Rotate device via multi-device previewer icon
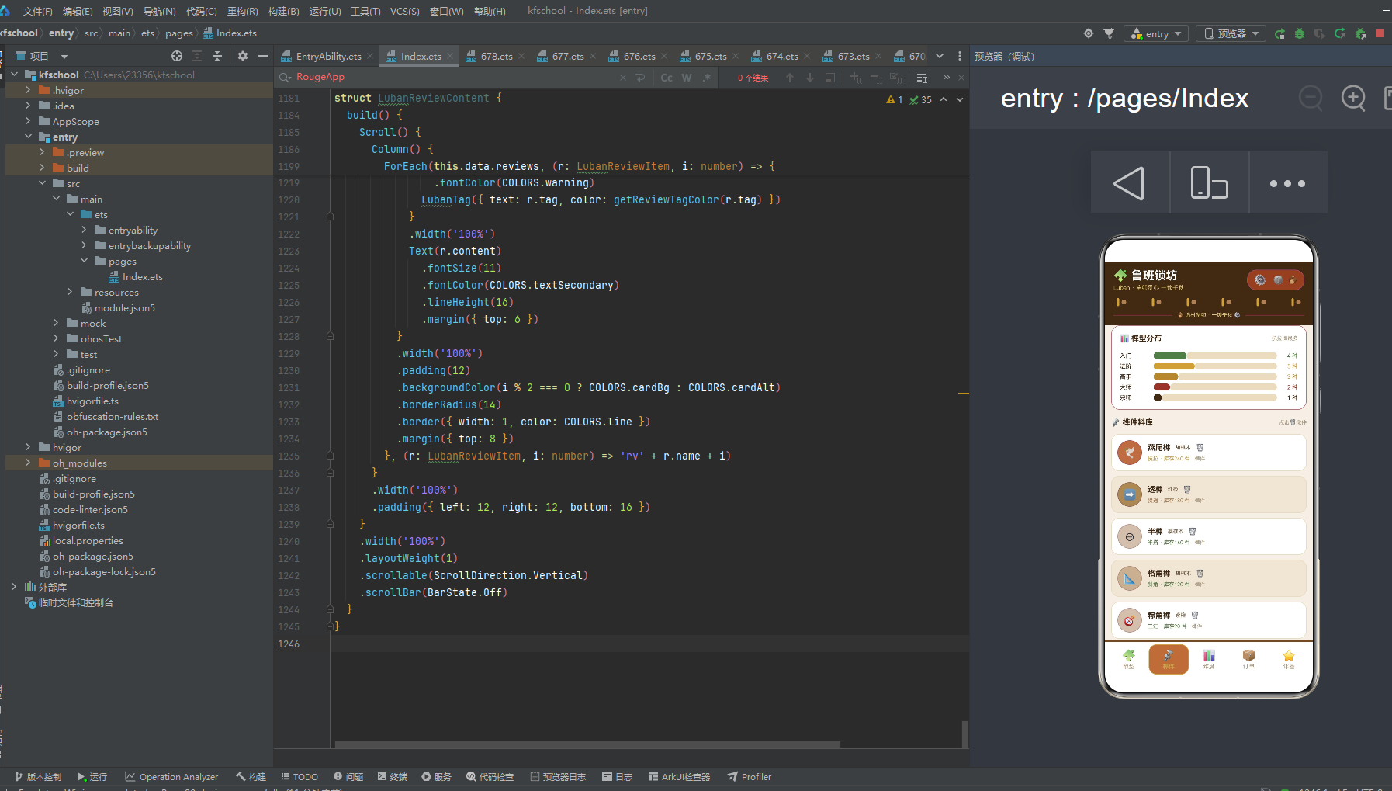Screen dimensions: 1392x791 1209,183
